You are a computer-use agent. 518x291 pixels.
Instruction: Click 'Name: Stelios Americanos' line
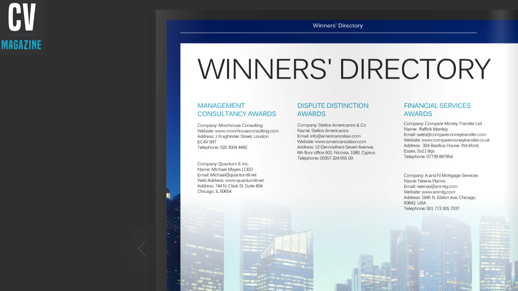click(x=323, y=131)
